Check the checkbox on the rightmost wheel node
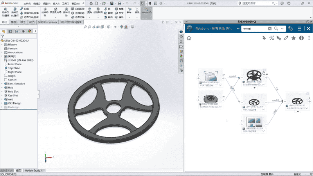This screenshot has width=313, height=176. (308, 93)
